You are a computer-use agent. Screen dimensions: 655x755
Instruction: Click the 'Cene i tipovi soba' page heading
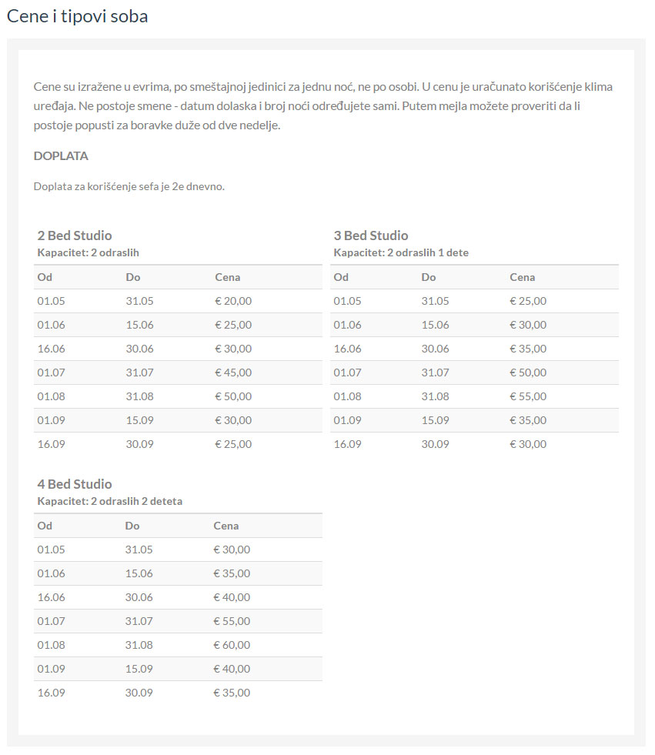click(77, 16)
